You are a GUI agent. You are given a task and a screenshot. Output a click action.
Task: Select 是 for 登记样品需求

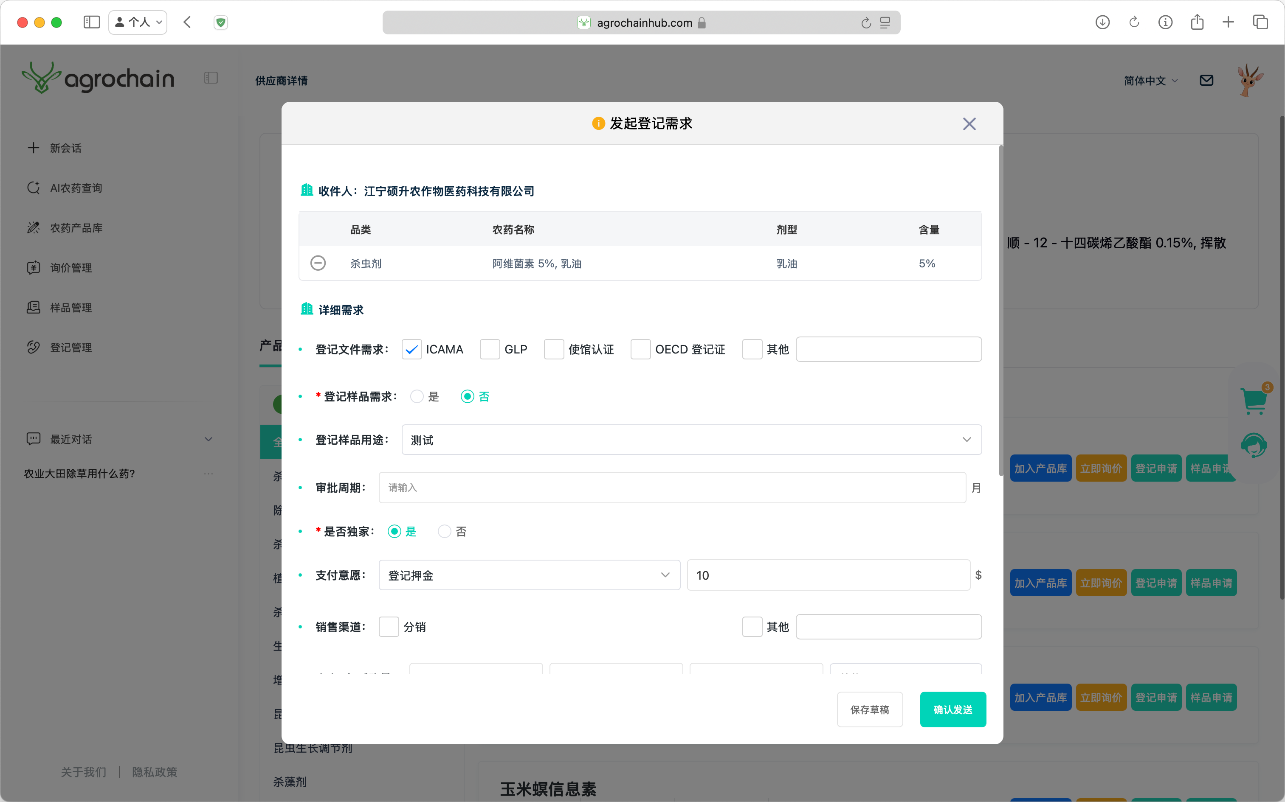click(x=417, y=397)
